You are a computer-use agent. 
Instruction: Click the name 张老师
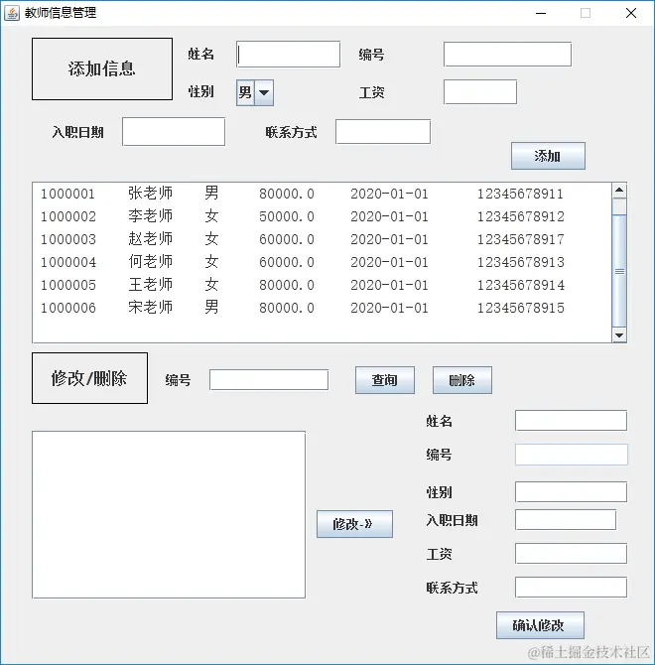pyautogui.click(x=151, y=194)
